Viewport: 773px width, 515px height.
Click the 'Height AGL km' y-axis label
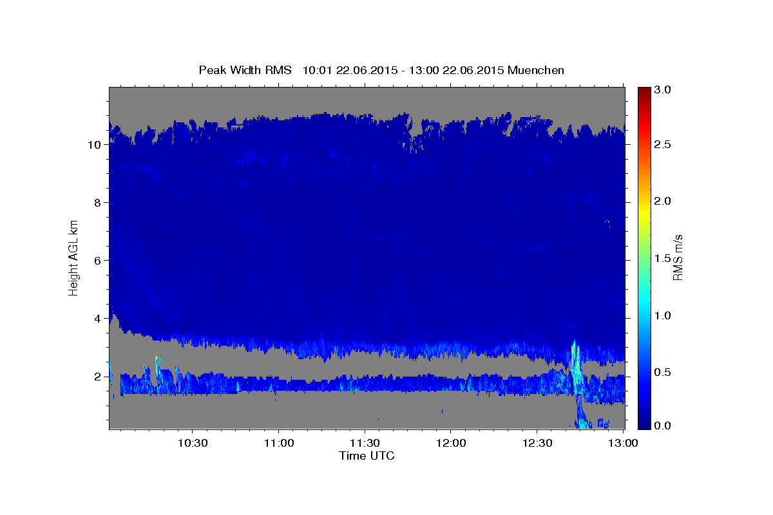point(74,257)
